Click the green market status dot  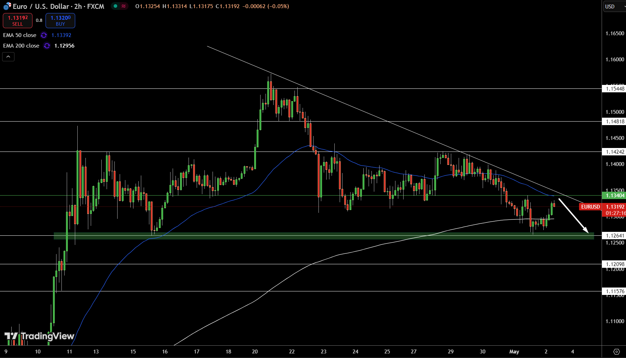pyautogui.click(x=115, y=6)
